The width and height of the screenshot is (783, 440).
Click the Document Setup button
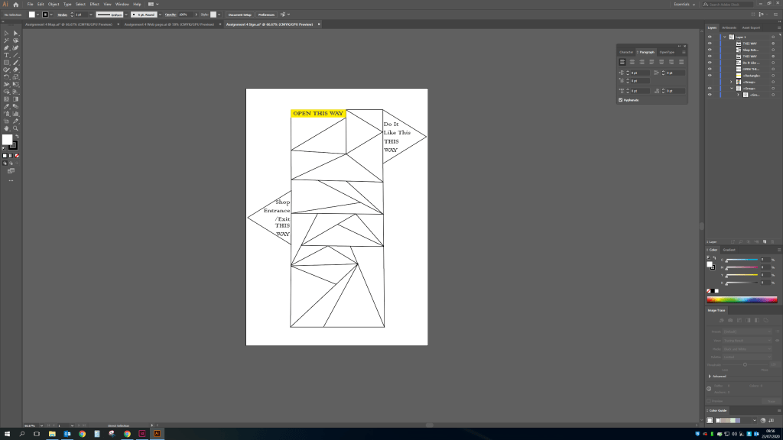click(x=239, y=15)
